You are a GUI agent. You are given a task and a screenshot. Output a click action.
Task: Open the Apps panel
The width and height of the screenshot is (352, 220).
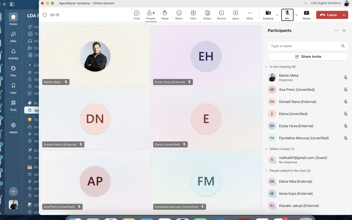[x=235, y=15]
